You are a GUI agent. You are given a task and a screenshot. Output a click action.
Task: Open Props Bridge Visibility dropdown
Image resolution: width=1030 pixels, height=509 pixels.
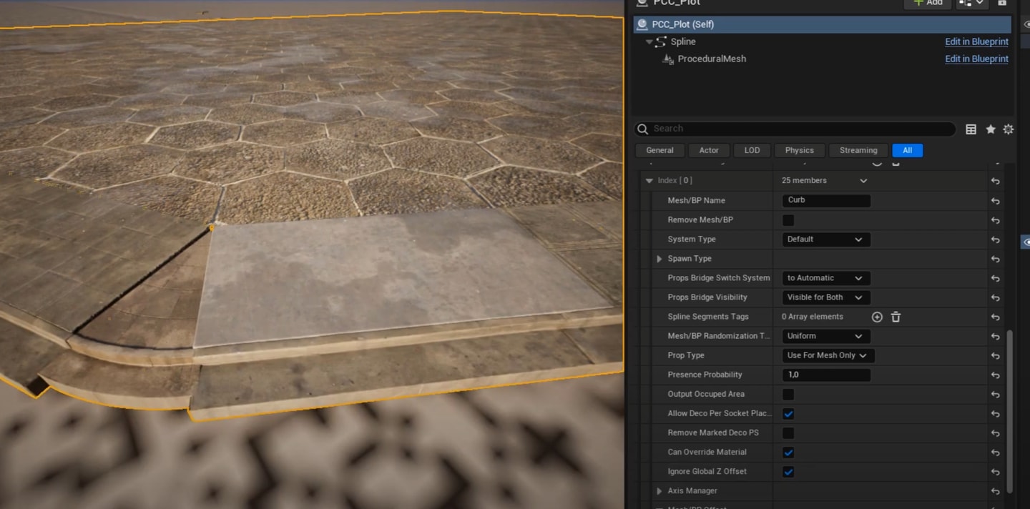(826, 297)
